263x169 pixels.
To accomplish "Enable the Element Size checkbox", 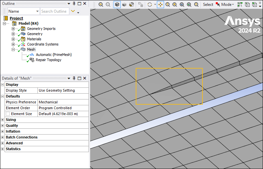I will [x=8, y=114].
